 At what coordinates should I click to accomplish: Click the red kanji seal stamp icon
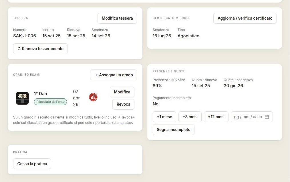93,97
